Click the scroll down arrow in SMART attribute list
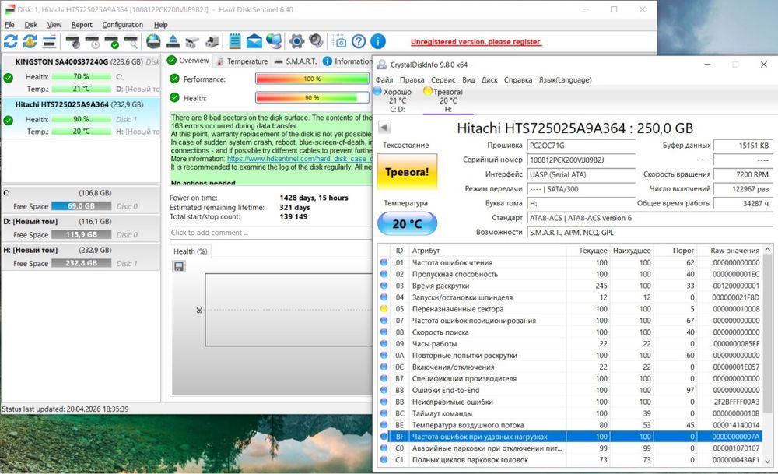Image resolution: width=778 pixels, height=474 pixels. (768, 461)
